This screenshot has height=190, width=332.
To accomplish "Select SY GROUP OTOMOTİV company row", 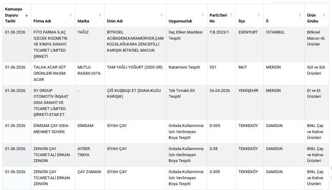I will tap(166, 103).
